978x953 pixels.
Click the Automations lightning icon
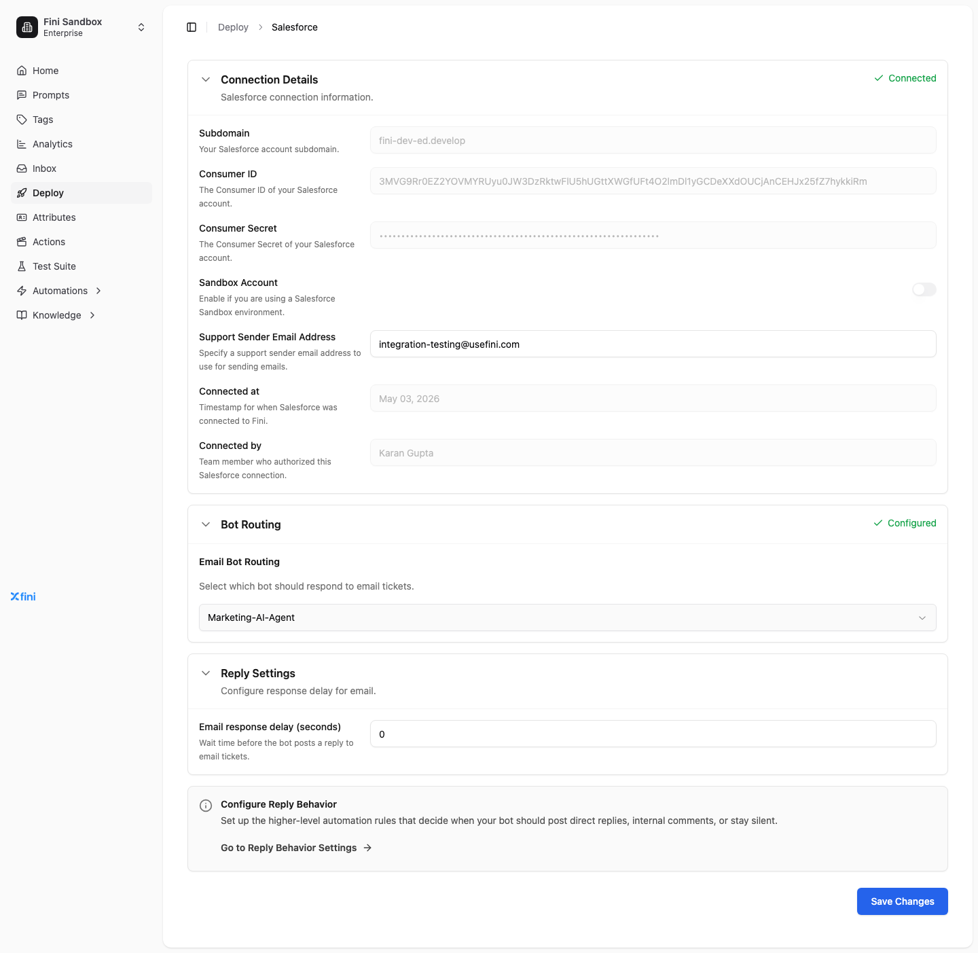pos(22,291)
